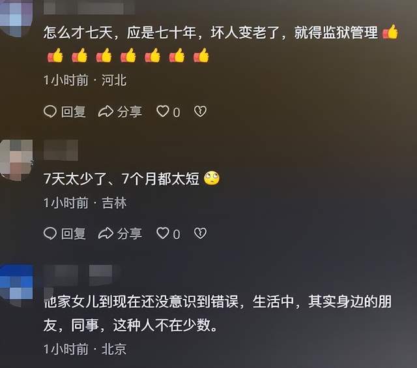
Task: Like the Jilin comment with heart icon
Action: click(163, 233)
